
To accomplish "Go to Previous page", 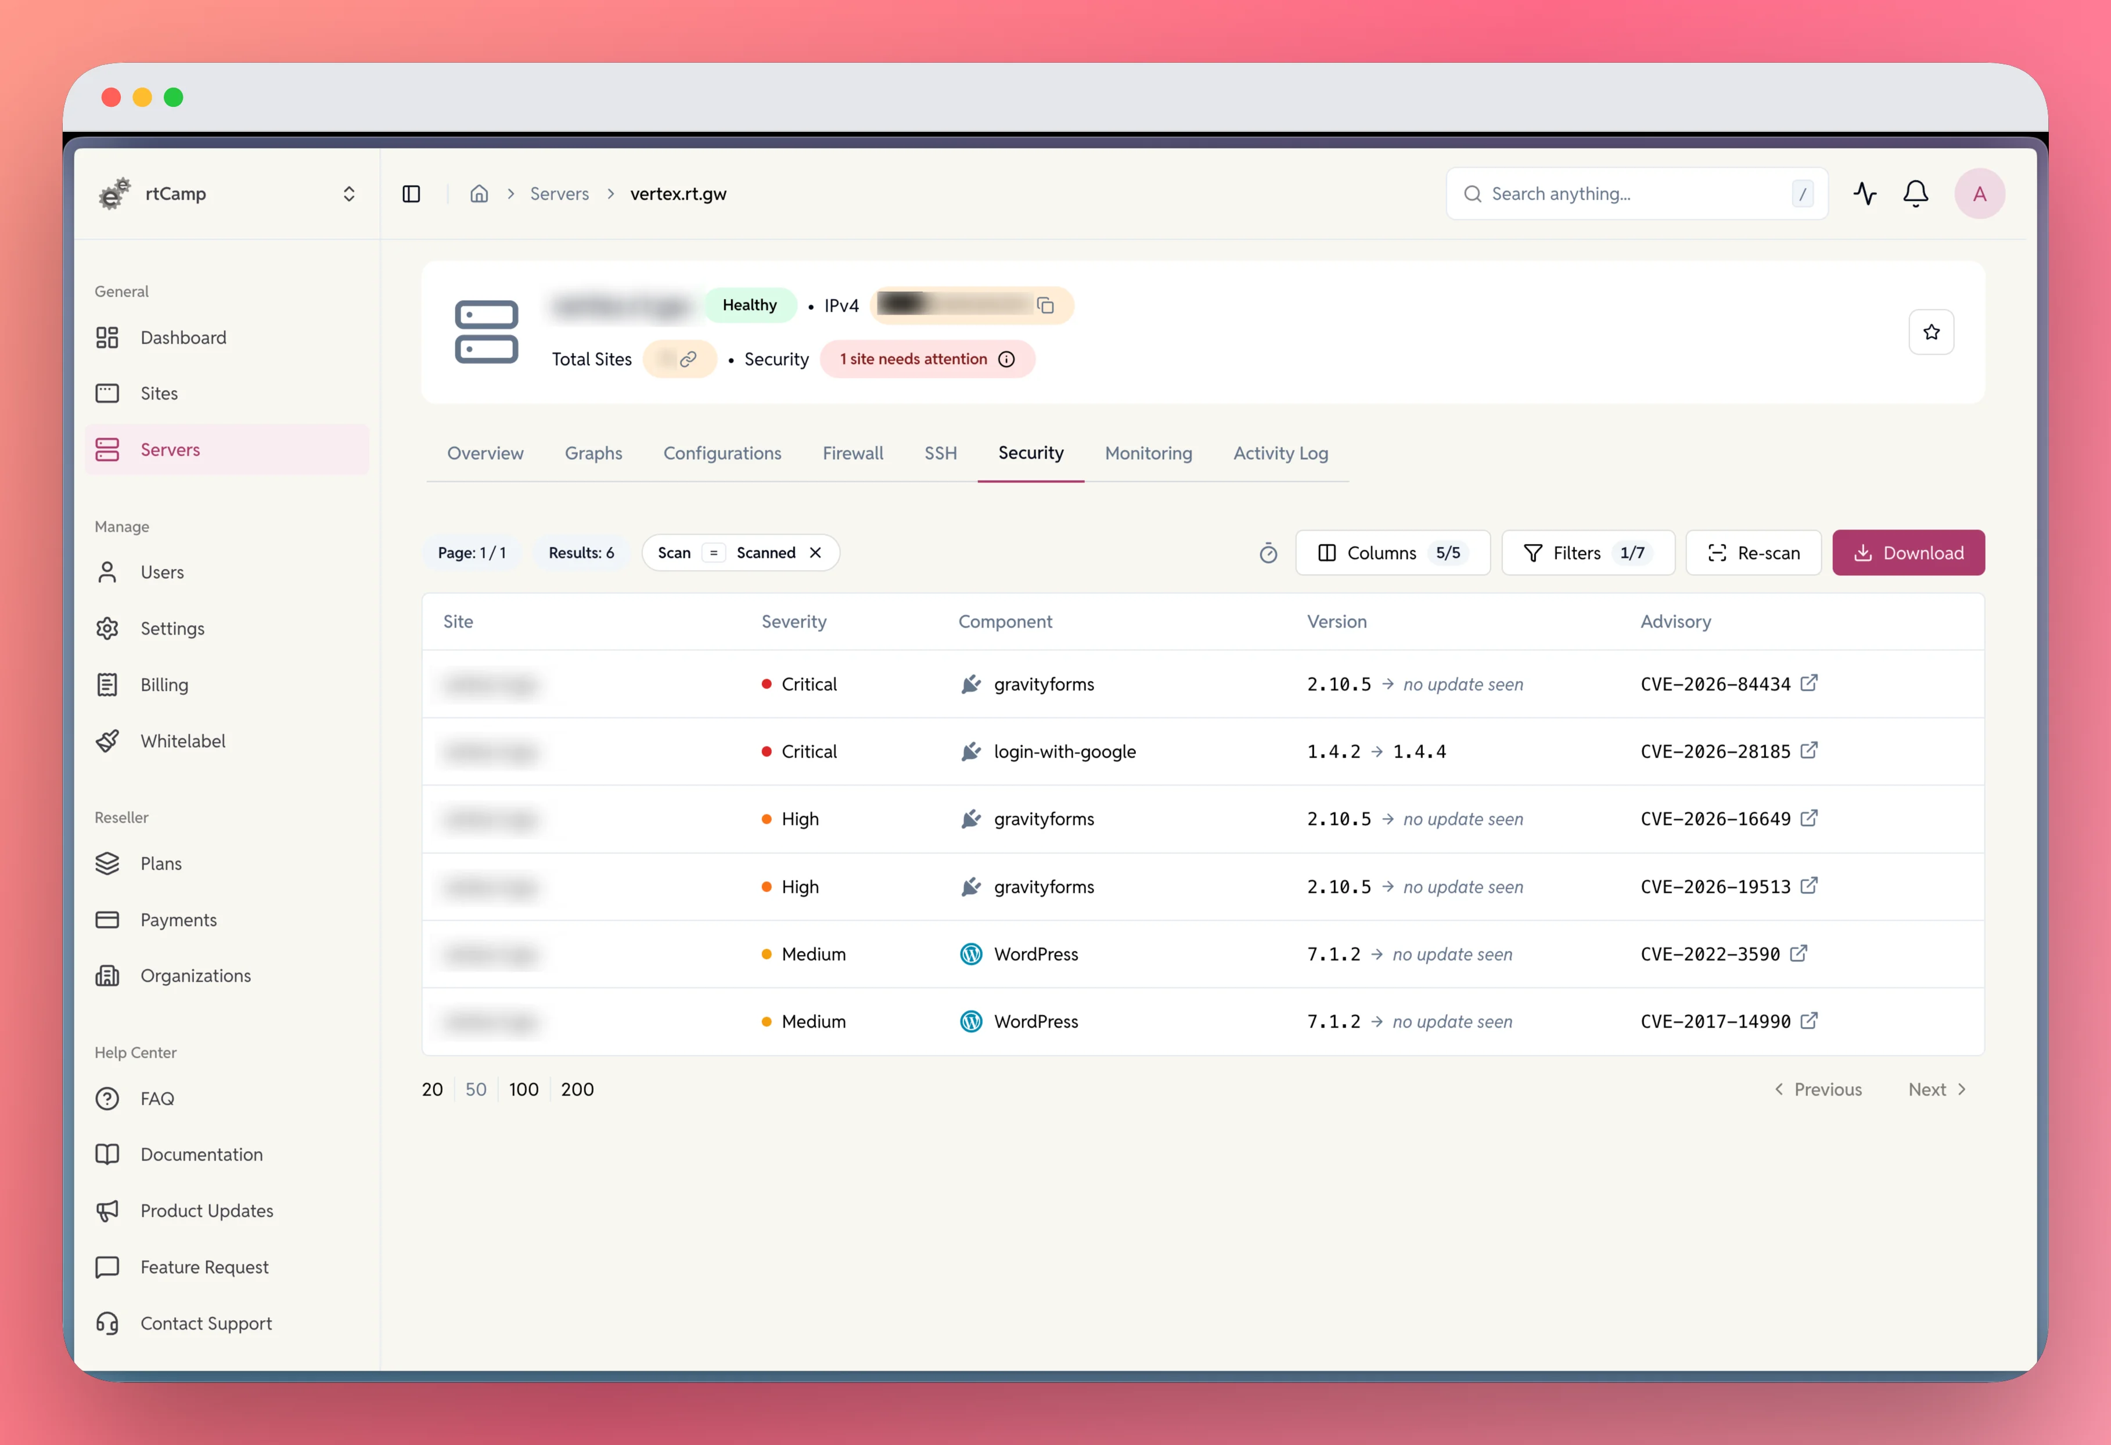I will point(1818,1089).
